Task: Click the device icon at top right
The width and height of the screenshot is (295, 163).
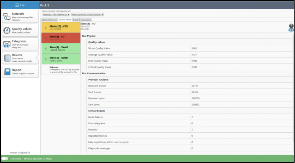Action: tap(291, 27)
